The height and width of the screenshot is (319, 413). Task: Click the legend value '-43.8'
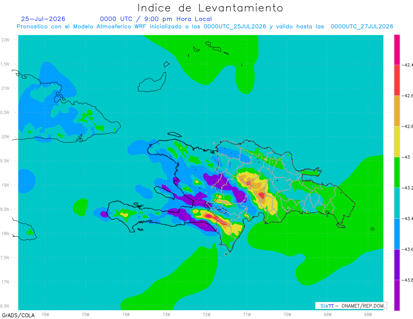click(407, 280)
